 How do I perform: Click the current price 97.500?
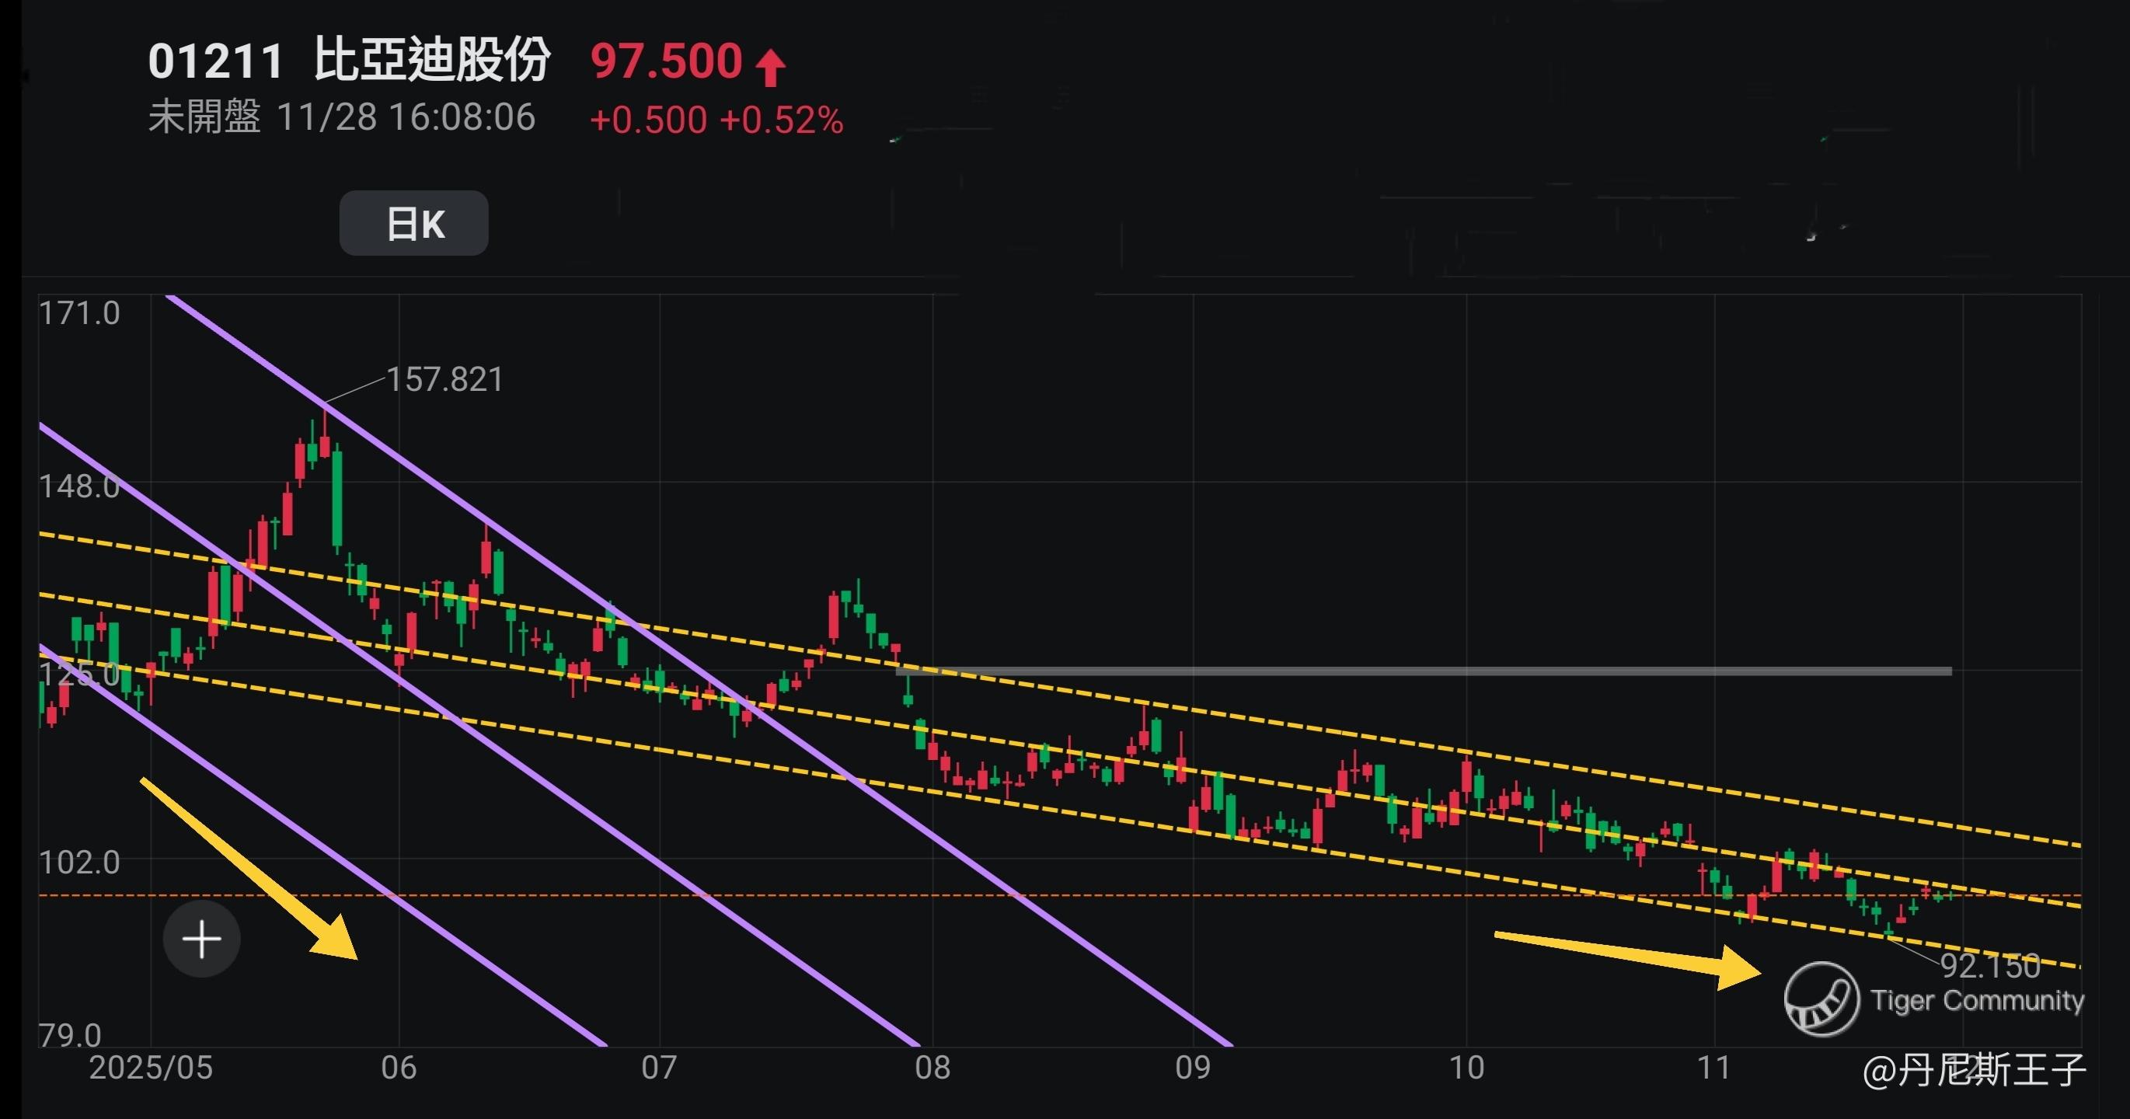click(x=667, y=61)
